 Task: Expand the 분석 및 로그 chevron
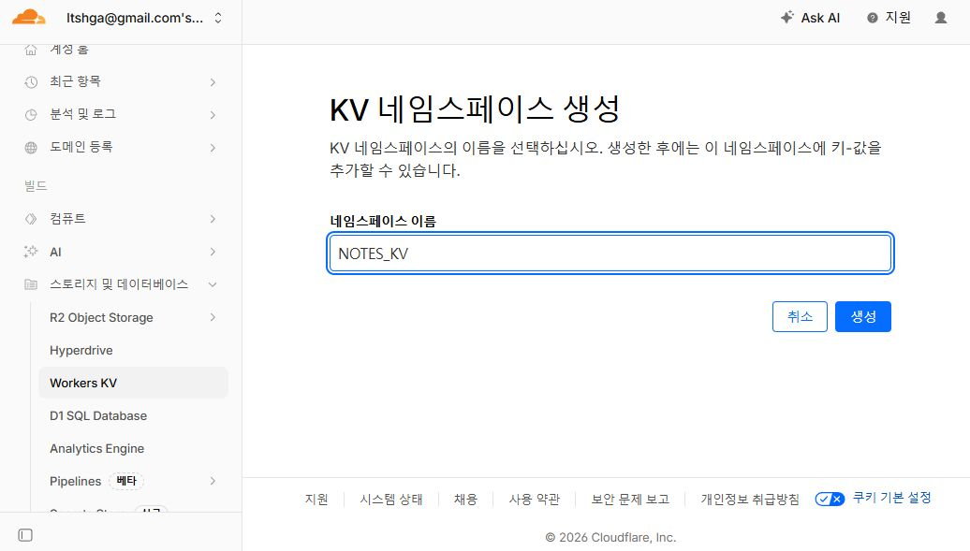(213, 115)
